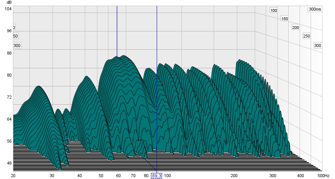Viewport: 335px width, 179px height.
Task: Click the 250 time label on the right wall
Action: pyautogui.click(x=306, y=36)
